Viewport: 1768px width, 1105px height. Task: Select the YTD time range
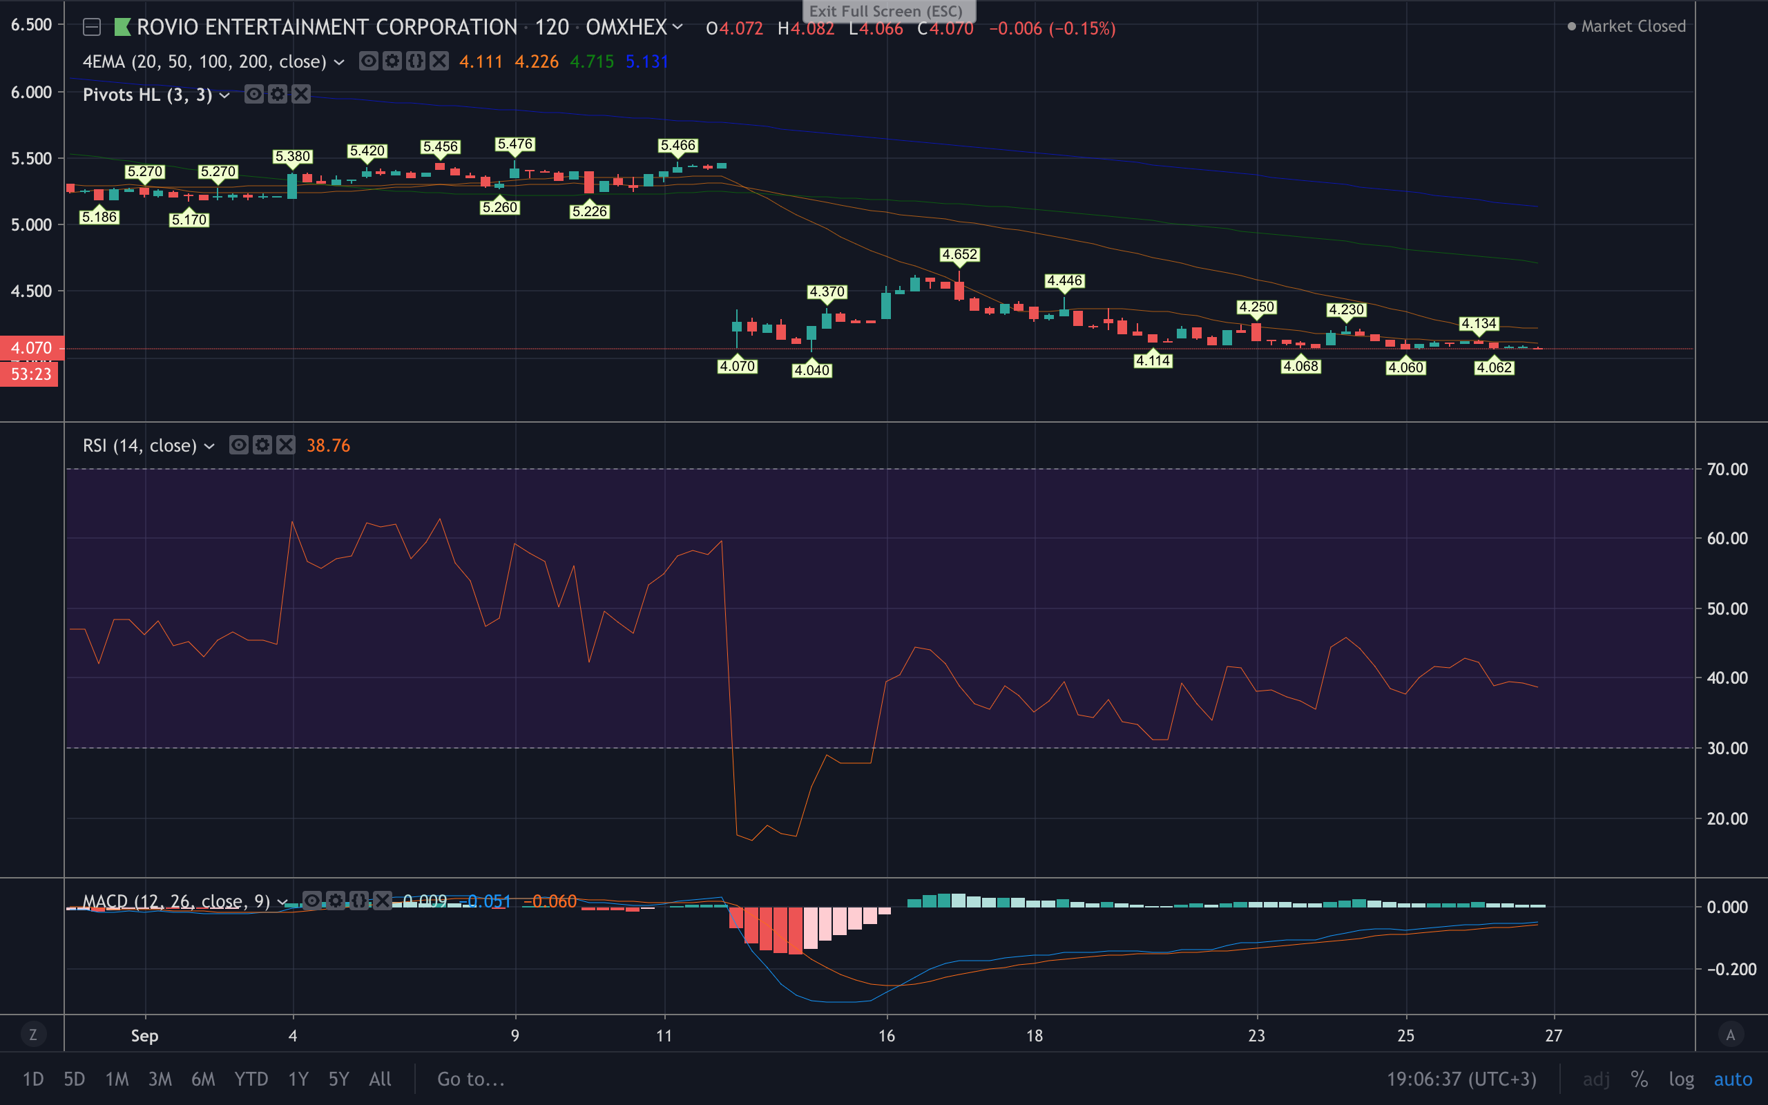coord(251,1079)
